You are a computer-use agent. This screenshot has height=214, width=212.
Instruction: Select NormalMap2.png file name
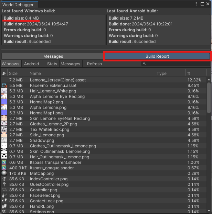tap(46, 102)
